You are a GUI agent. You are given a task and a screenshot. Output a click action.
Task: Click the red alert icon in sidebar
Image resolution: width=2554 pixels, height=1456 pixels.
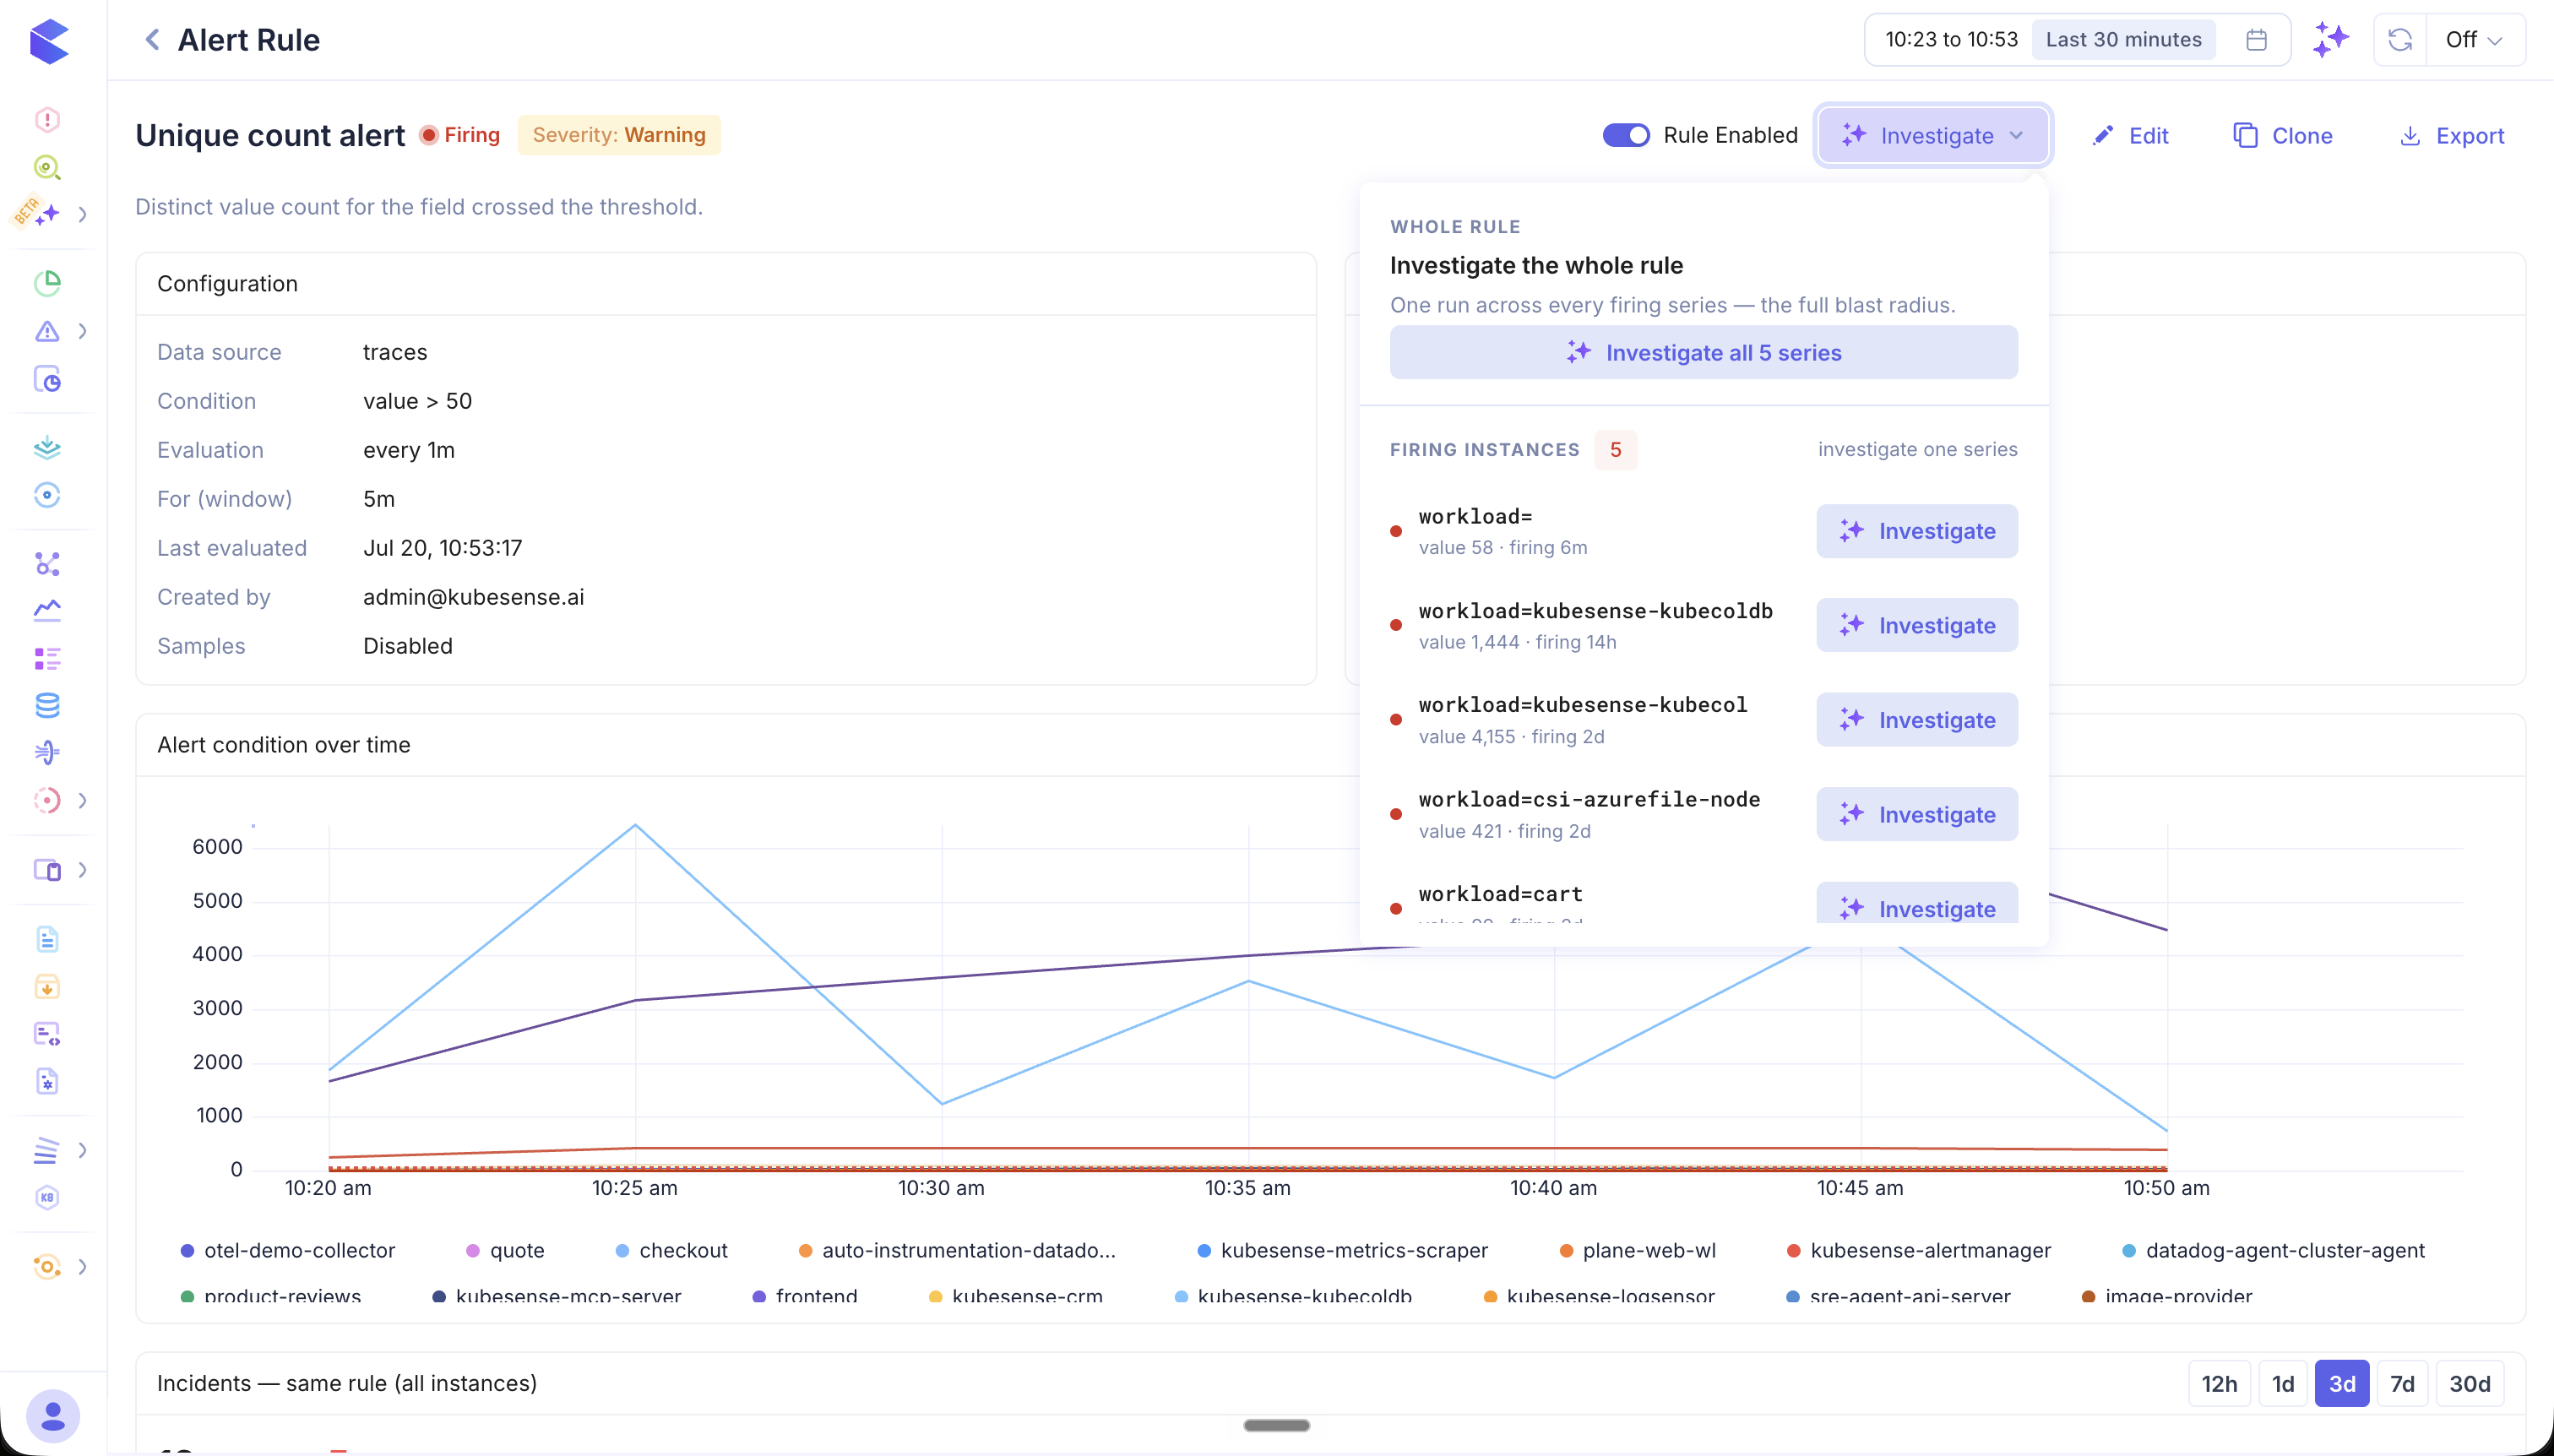tap(47, 120)
